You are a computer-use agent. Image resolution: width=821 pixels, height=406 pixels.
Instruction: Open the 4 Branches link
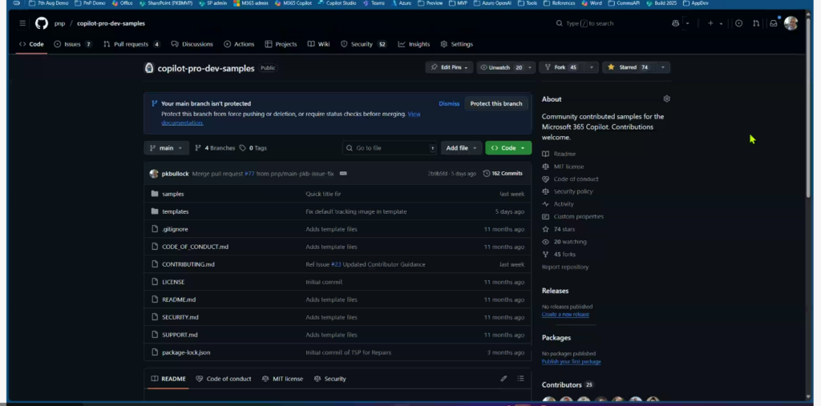pos(215,148)
